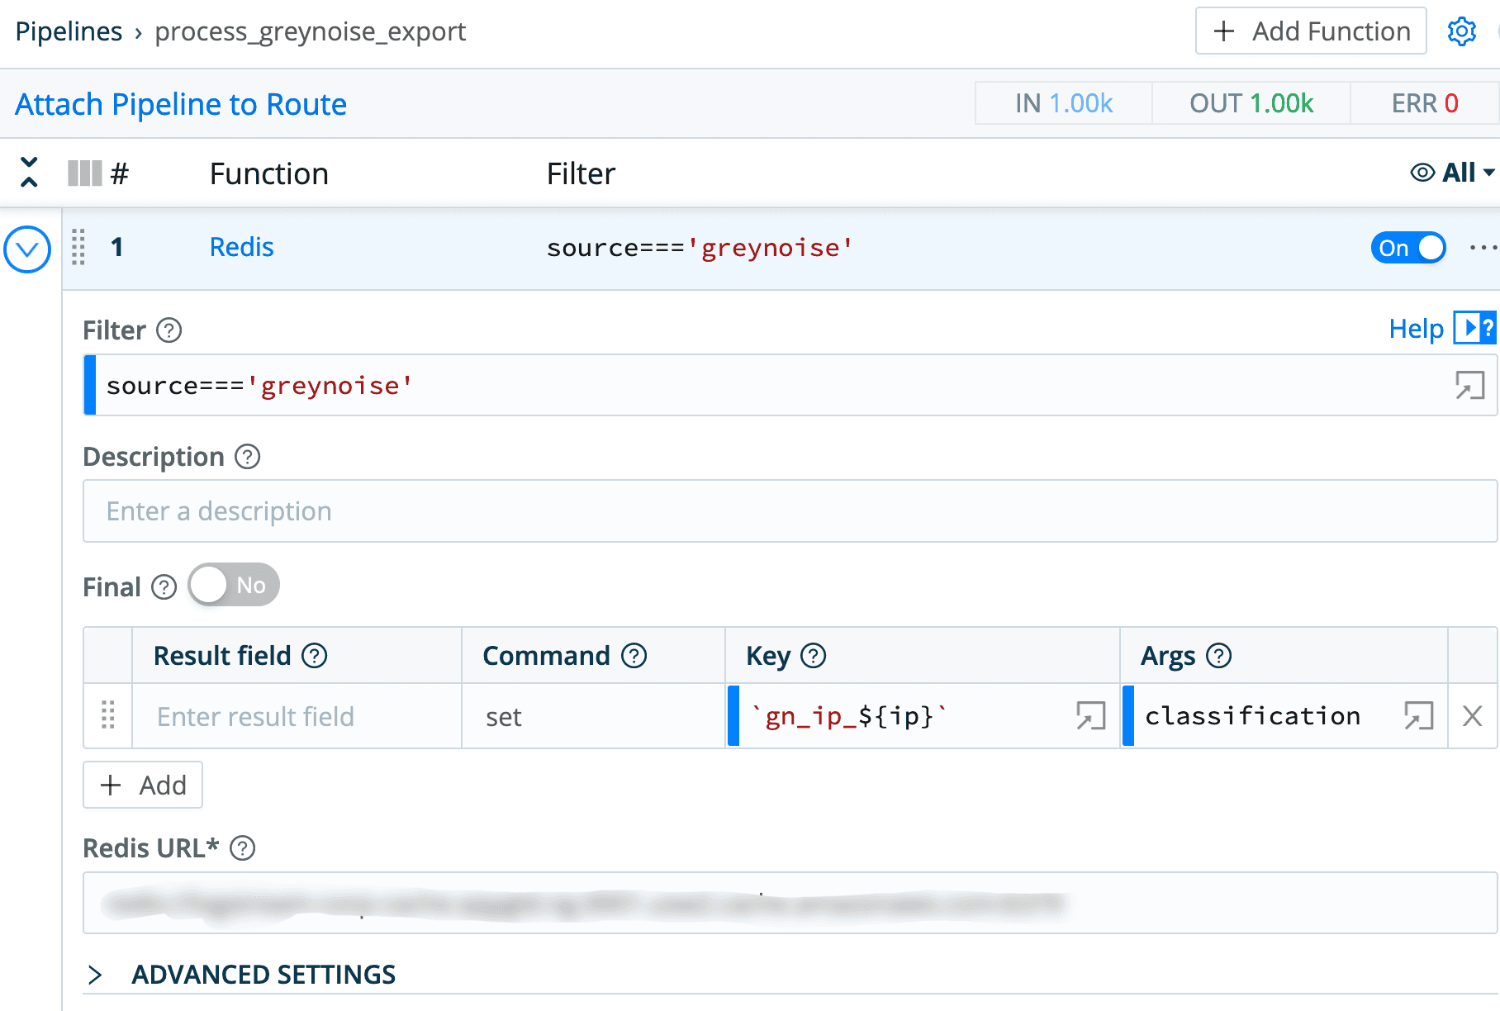
Task: Open the Key expression editor popout
Action: point(1090,715)
